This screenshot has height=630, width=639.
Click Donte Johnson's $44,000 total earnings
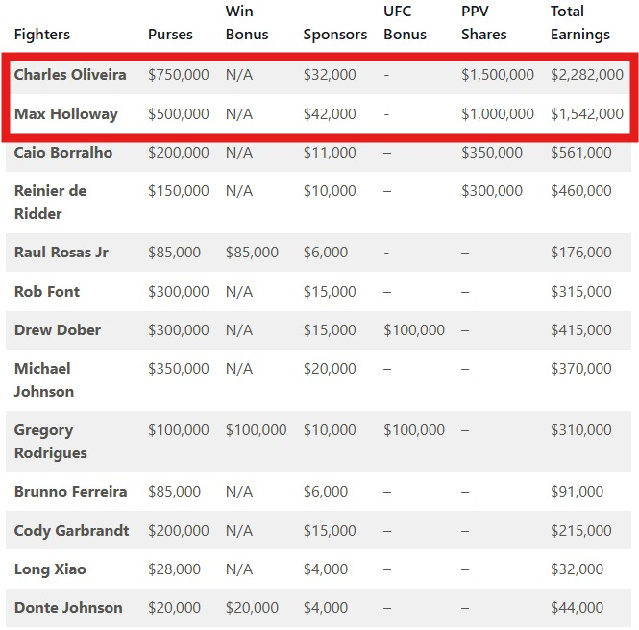pyautogui.click(x=577, y=607)
